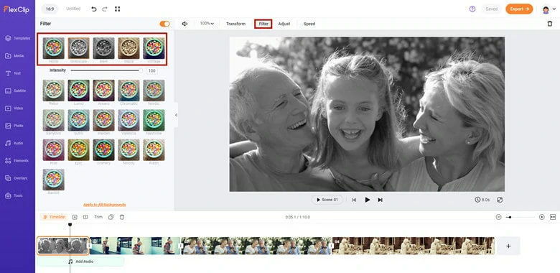Click the fullscreen grid icon in header
This screenshot has height=273, width=560.
tap(117, 9)
